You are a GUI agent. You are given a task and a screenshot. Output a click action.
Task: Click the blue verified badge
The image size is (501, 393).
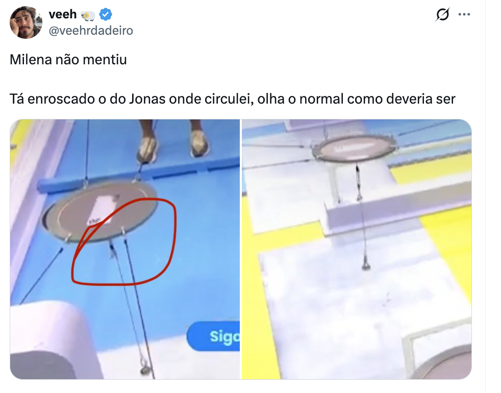click(x=106, y=14)
